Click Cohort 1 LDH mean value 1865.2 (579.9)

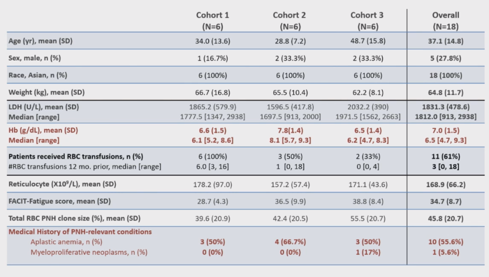click(x=212, y=107)
